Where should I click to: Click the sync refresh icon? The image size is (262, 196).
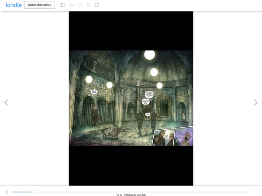click(x=97, y=5)
